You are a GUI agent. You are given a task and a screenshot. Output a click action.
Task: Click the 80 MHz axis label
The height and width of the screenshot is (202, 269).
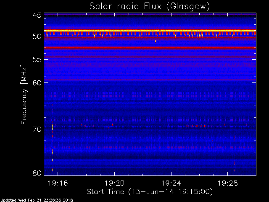point(37,173)
